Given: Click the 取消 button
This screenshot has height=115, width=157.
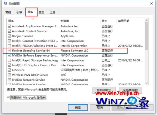Looking at the screenshot, I should [100, 107].
